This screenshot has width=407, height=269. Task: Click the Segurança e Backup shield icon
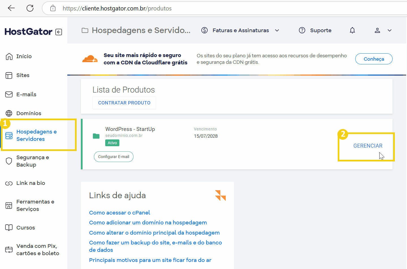click(9, 161)
